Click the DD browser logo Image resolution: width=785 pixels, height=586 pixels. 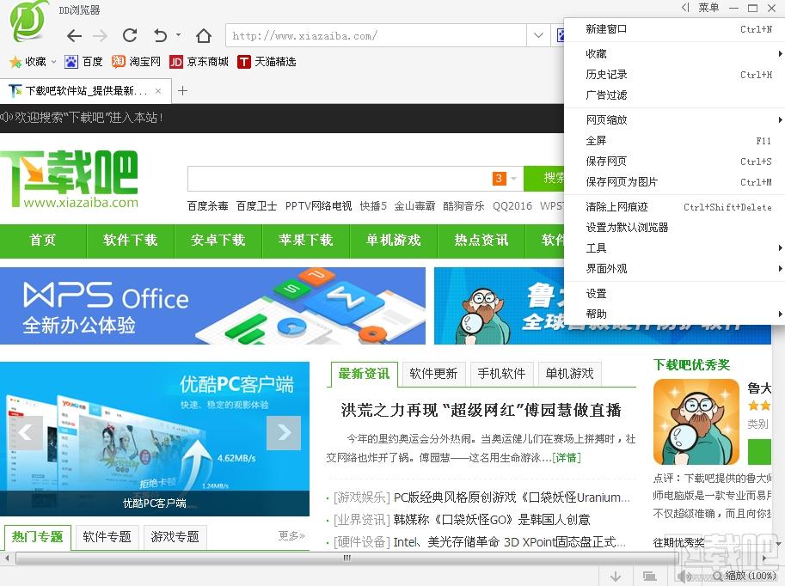tap(30, 23)
